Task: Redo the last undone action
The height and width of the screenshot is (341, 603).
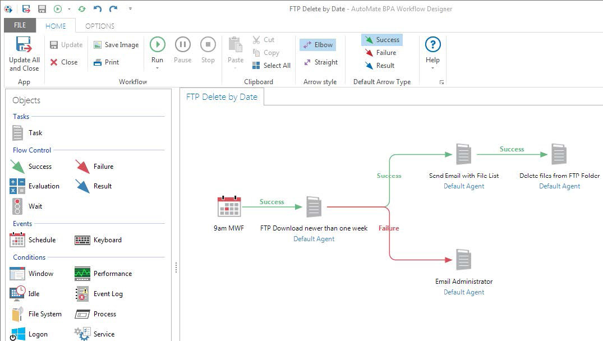Action: [113, 9]
